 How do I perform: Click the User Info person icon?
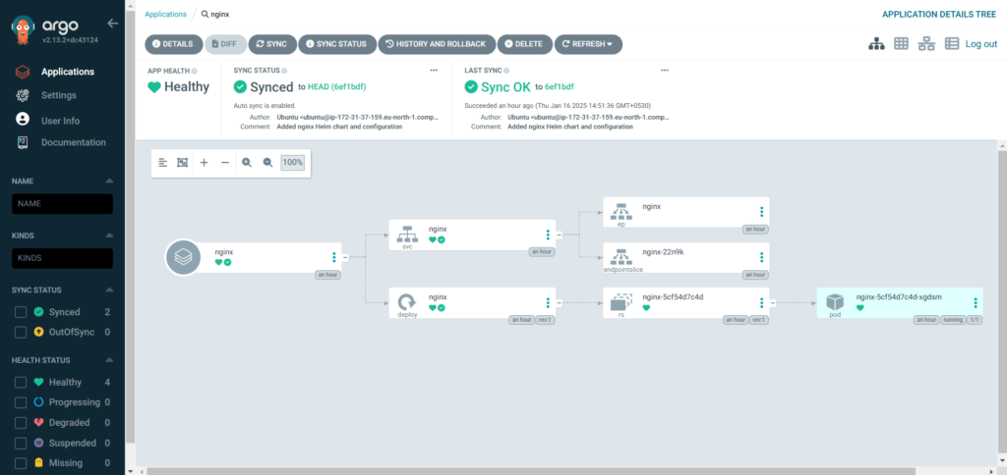[23, 120]
